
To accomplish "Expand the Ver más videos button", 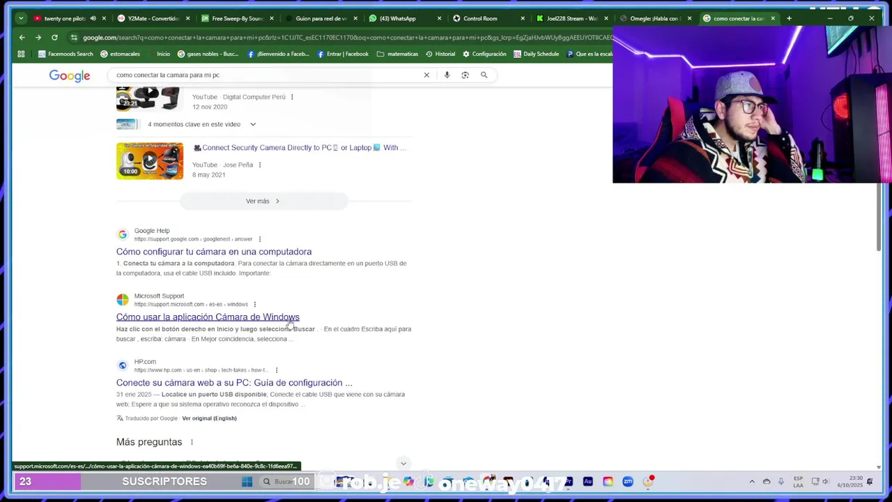I will pyautogui.click(x=263, y=201).
